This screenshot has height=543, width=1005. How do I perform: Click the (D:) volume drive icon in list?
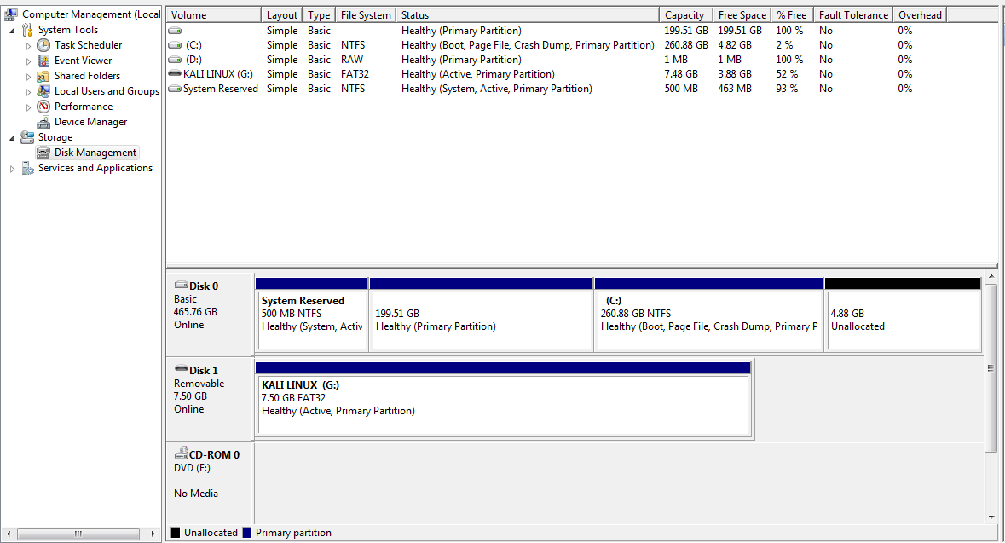coord(175,60)
